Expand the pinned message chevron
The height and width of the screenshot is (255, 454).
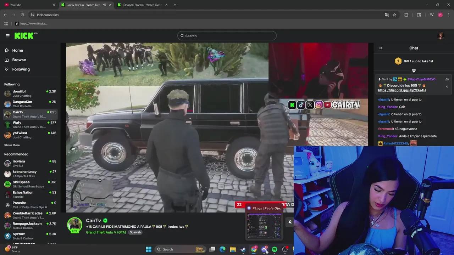pyautogui.click(x=447, y=87)
